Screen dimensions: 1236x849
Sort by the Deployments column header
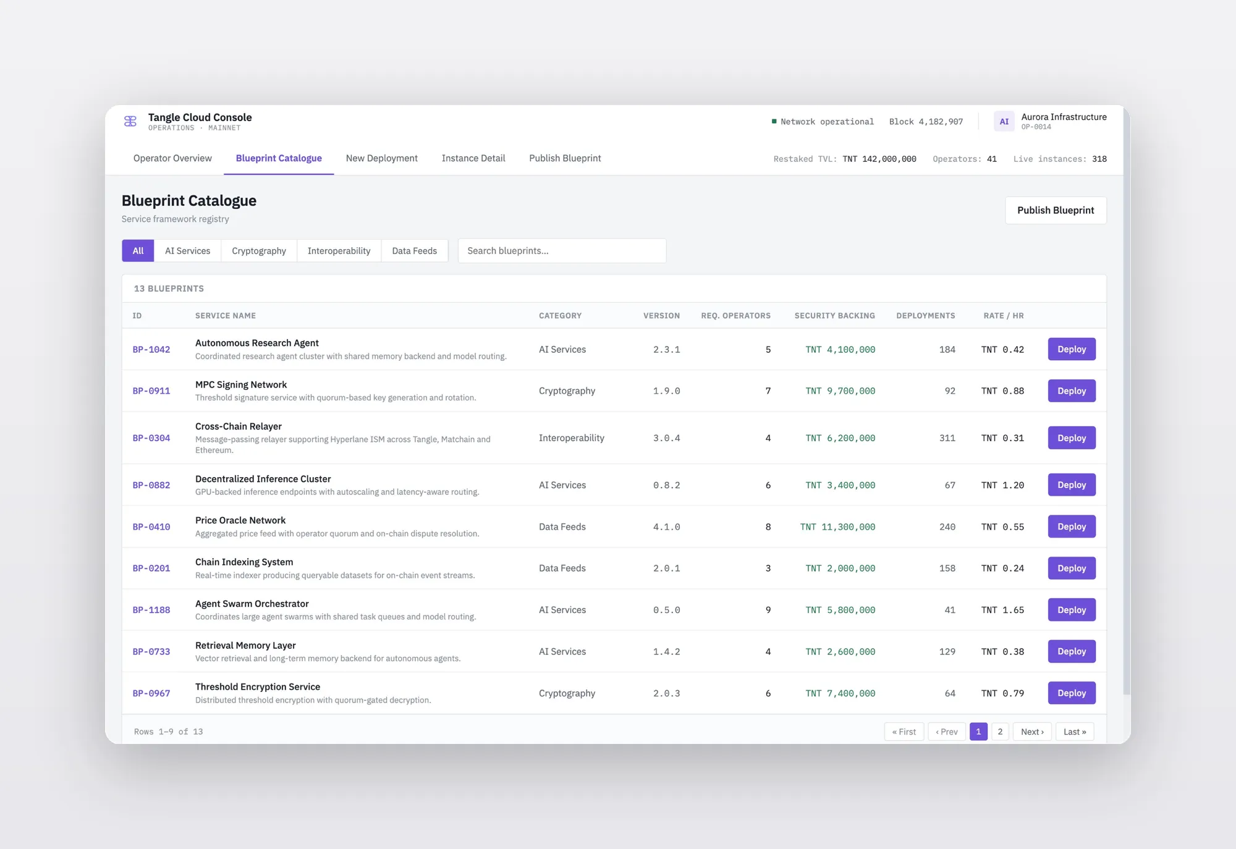coord(926,316)
